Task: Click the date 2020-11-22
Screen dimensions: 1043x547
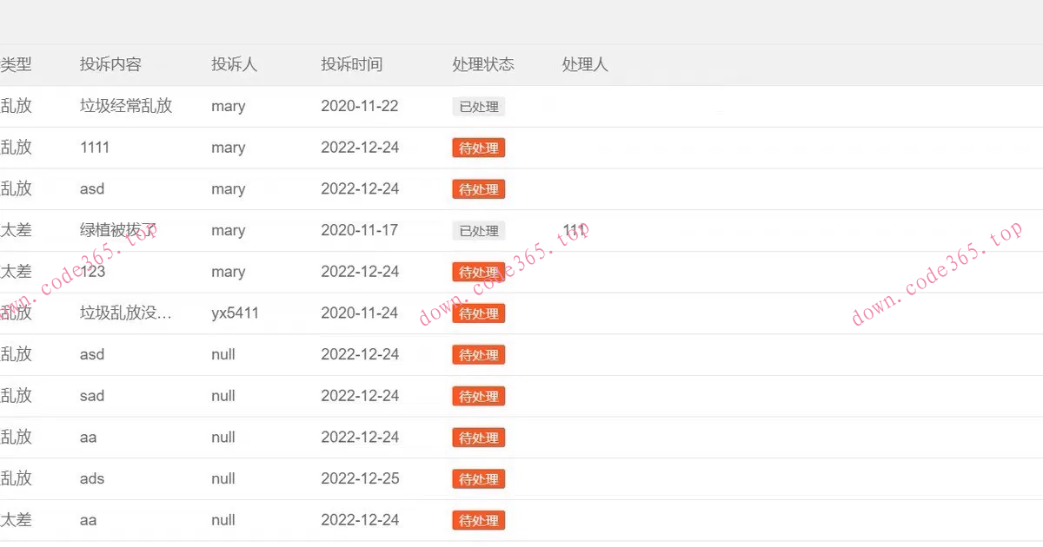Action: point(360,106)
